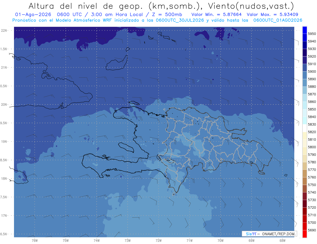Click the legend value 5910

pos(312,64)
